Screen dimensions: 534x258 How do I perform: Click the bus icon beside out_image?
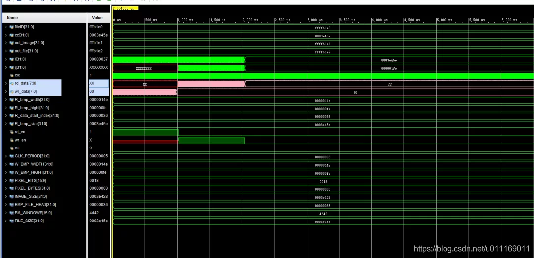click(x=11, y=43)
